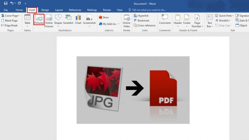Image resolution: width=249 pixels, height=140 pixels.
Task: Insert a Blank Page
Action: [10, 21]
